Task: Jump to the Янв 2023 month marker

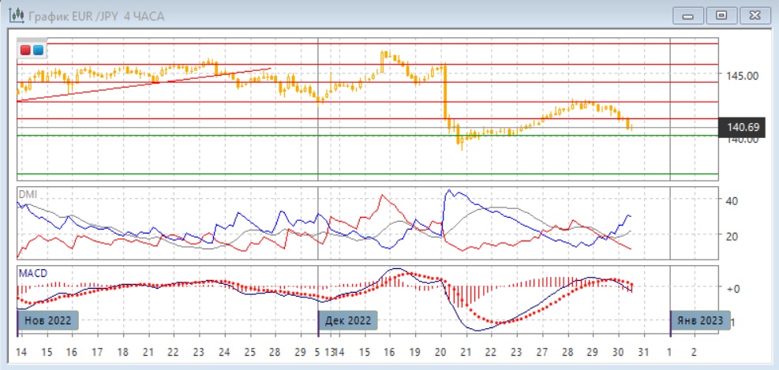Action: click(x=698, y=320)
